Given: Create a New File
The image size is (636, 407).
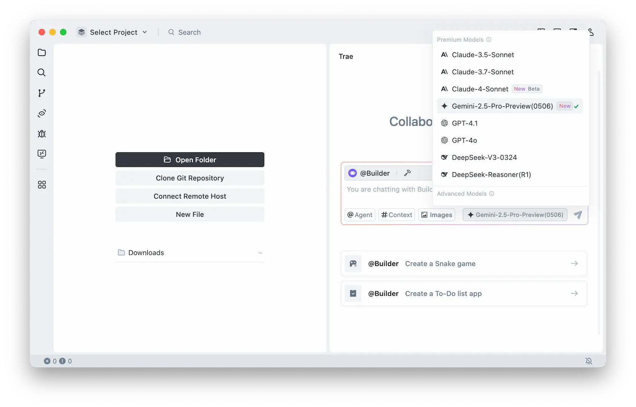Looking at the screenshot, I should [x=190, y=214].
